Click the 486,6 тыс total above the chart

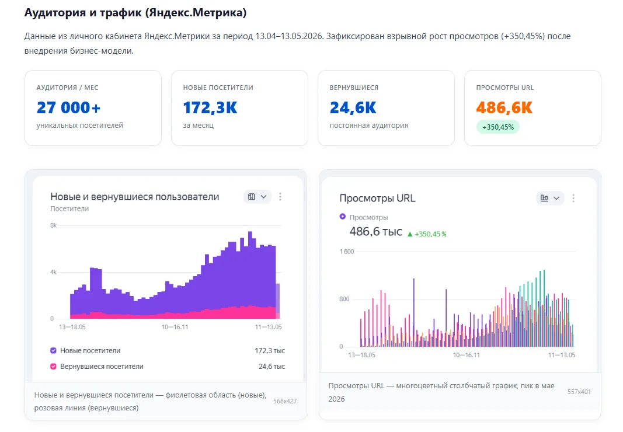coord(376,232)
